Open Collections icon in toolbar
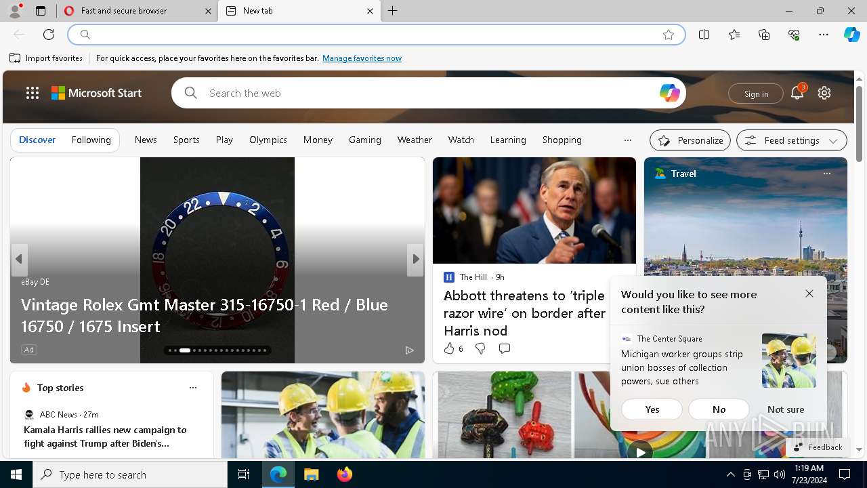The image size is (867, 488). (x=764, y=35)
